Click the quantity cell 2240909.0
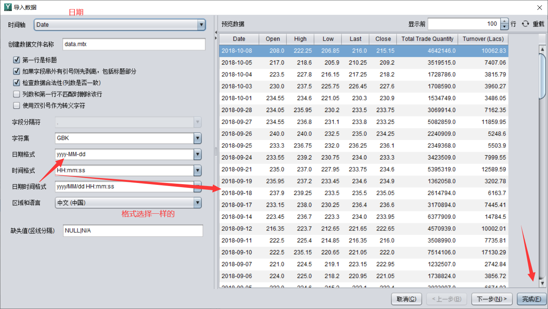The image size is (548, 309). point(427,134)
